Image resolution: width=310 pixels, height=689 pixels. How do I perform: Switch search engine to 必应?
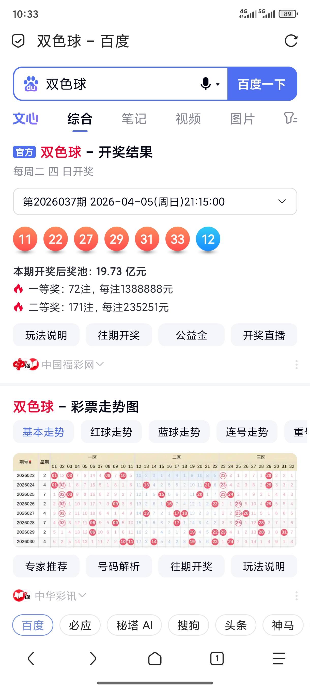pyautogui.click(x=80, y=625)
